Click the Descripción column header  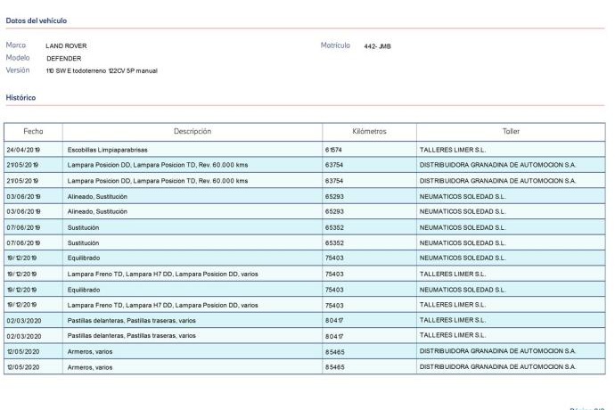pos(193,131)
